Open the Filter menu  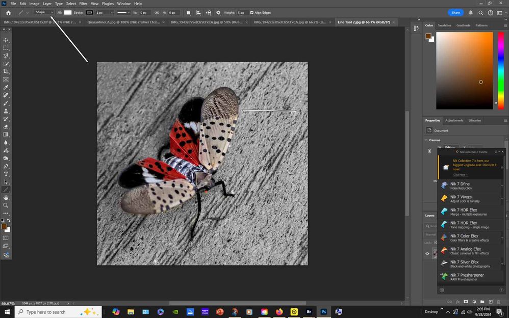(83, 4)
